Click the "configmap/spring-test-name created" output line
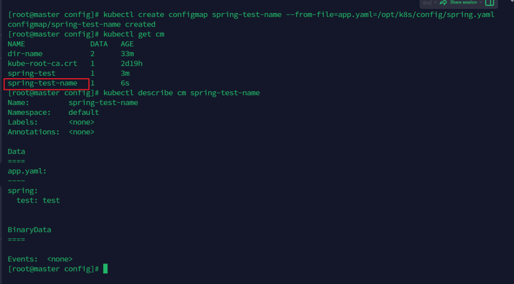 click(x=81, y=25)
